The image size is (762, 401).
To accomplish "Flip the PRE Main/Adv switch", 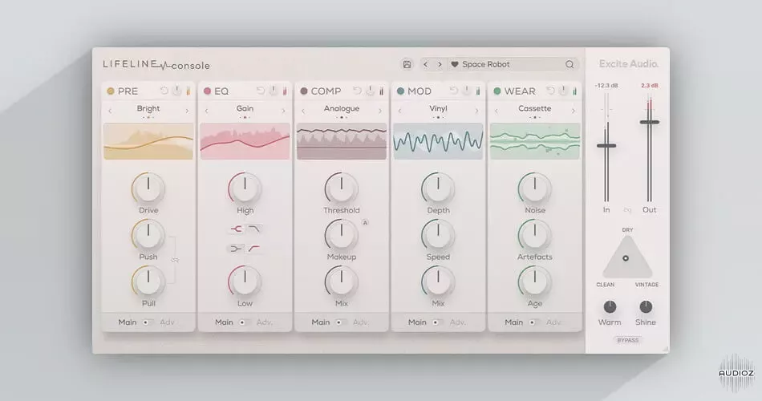I will click(148, 322).
